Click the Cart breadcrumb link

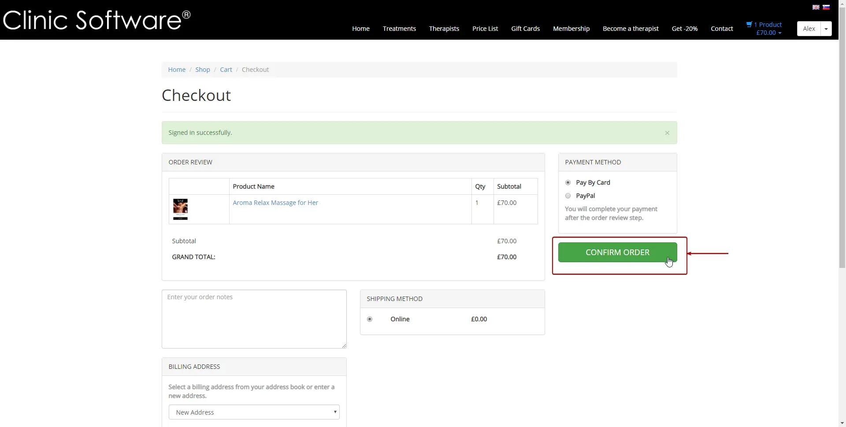(226, 70)
